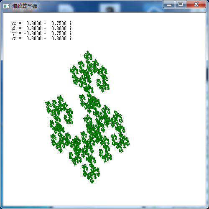Viewport: 209px width, 209px height.
Task: Select the σ real part 0.3000
Action: (x=34, y=38)
